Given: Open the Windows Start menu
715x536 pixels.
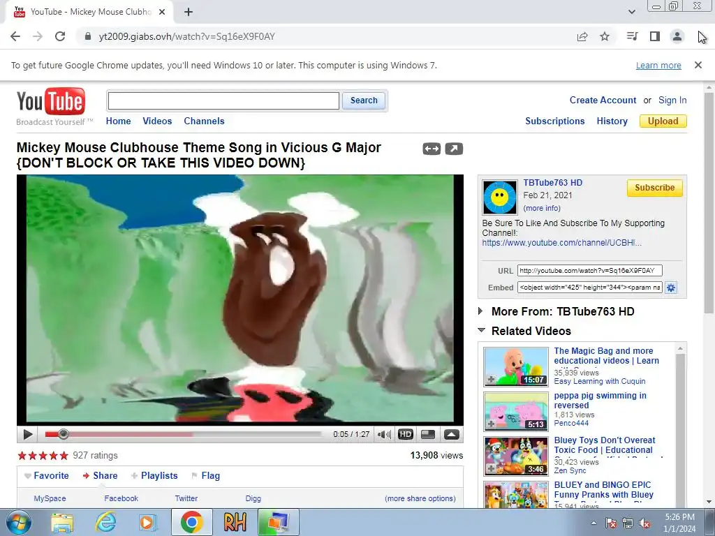Looking at the screenshot, I should [19, 522].
